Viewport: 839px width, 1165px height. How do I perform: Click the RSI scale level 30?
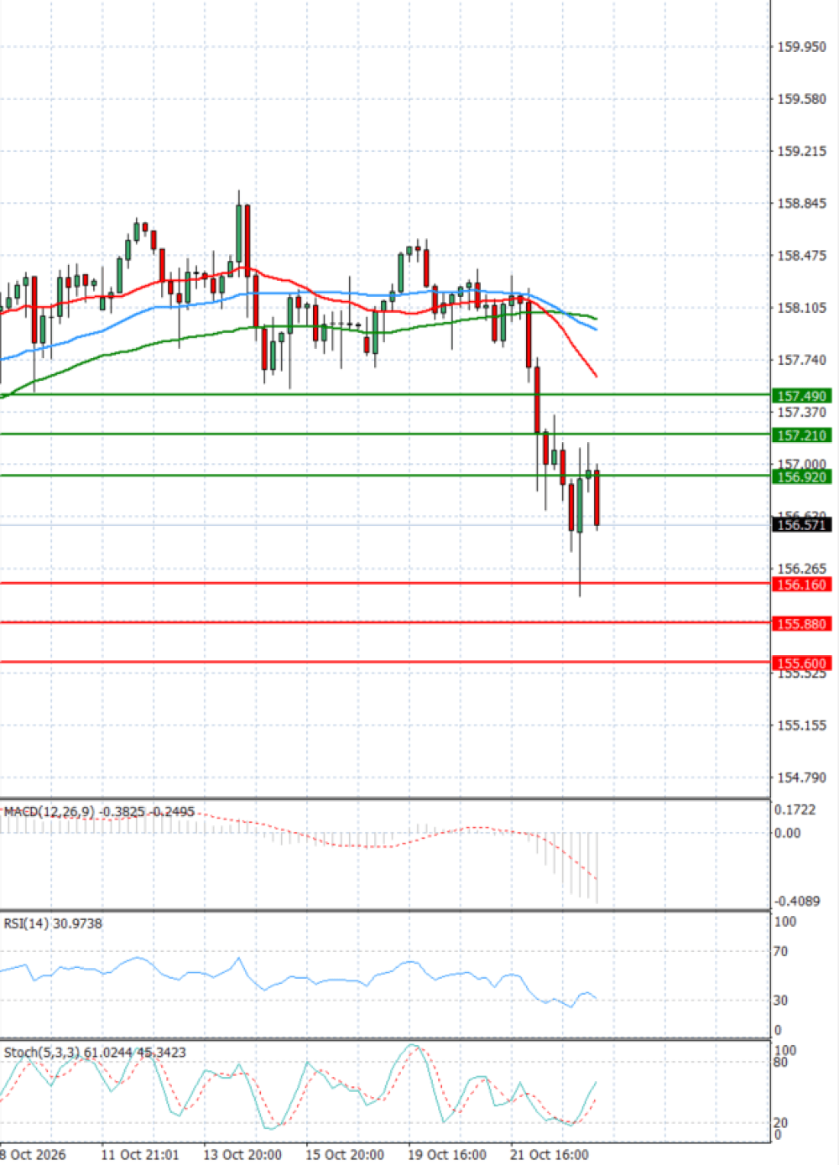click(x=780, y=1000)
